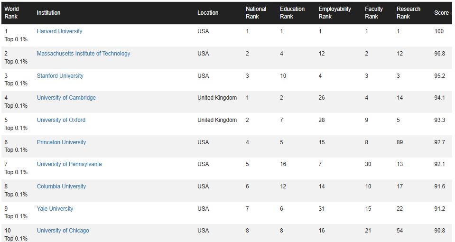Click Columbia's research rank 17
Screen dimensions: 455x242
tap(399, 186)
